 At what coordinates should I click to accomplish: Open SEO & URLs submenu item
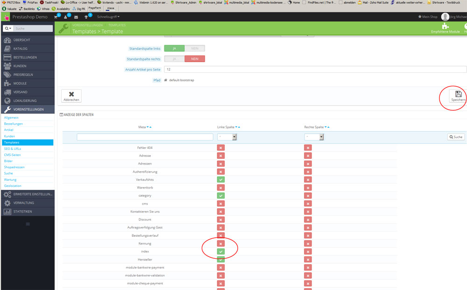[x=13, y=149]
